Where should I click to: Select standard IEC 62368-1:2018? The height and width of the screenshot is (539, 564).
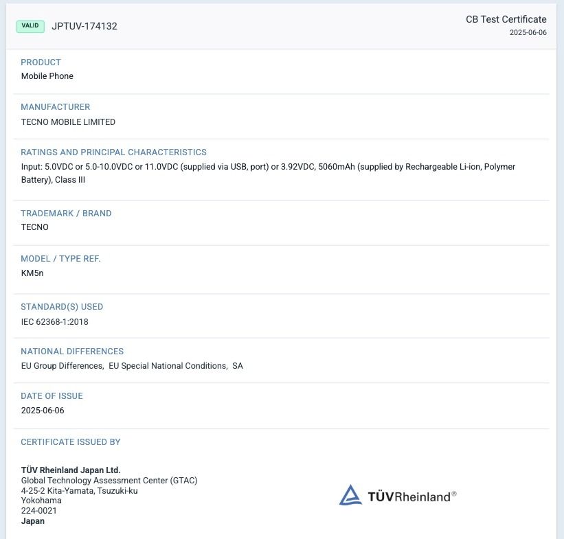[55, 322]
